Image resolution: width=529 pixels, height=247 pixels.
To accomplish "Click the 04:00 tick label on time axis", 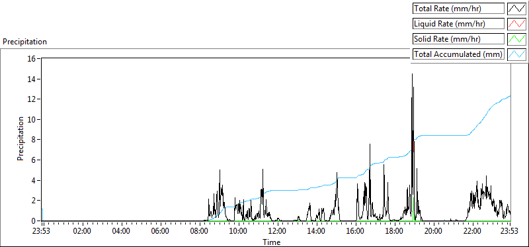I will (121, 232).
